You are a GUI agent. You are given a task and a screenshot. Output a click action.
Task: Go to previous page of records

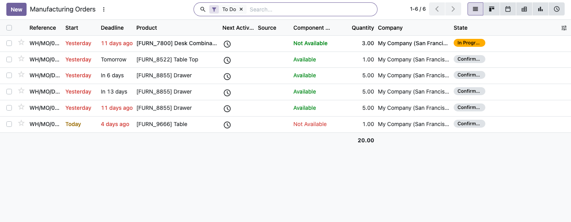[x=437, y=9]
